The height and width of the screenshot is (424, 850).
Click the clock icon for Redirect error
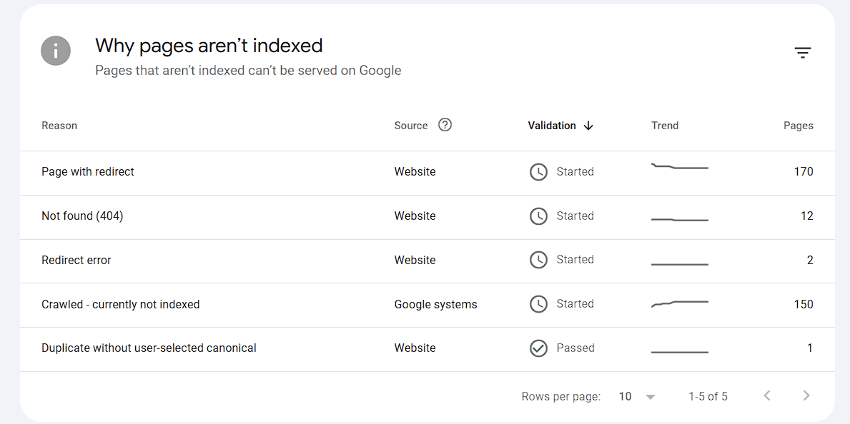coord(538,260)
